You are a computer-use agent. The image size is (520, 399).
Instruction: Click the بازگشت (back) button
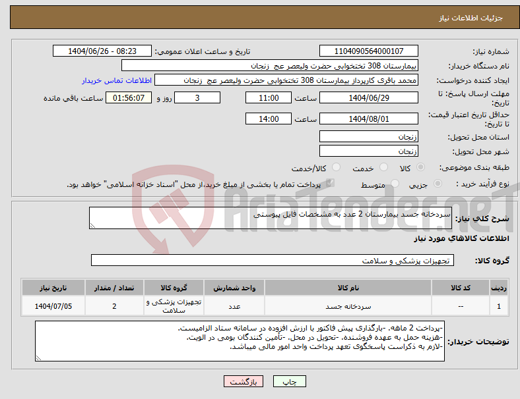[244, 381]
